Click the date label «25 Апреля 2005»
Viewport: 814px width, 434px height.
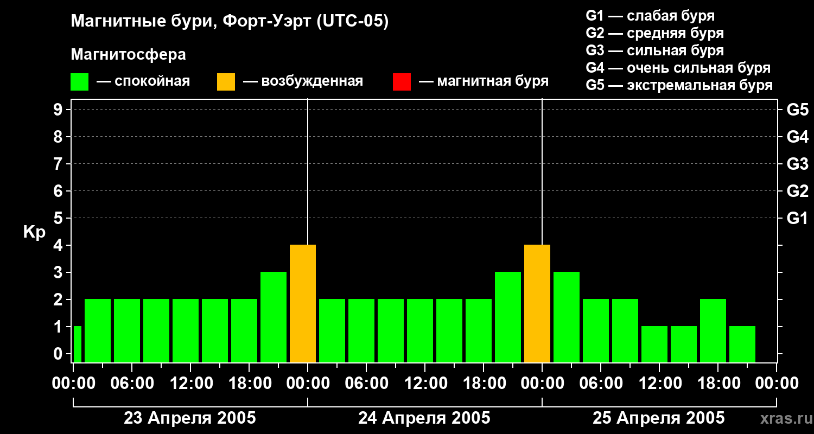click(x=659, y=418)
